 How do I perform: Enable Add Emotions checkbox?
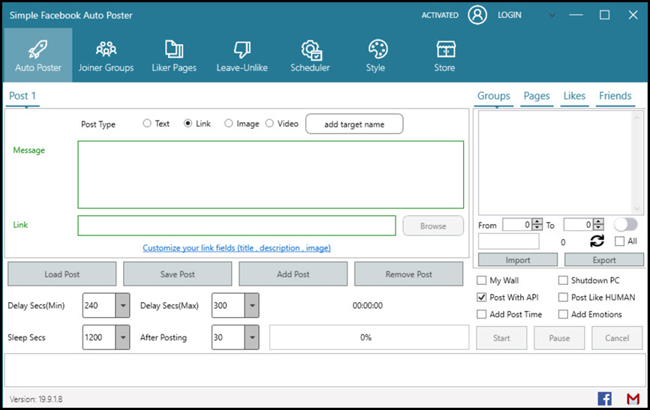point(563,314)
